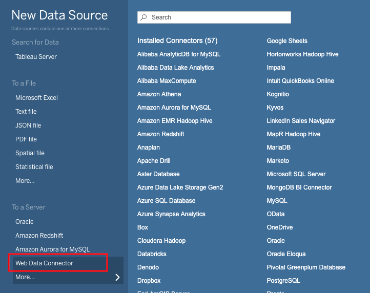Pick PDF file option
This screenshot has width=370, height=293.
[26, 139]
